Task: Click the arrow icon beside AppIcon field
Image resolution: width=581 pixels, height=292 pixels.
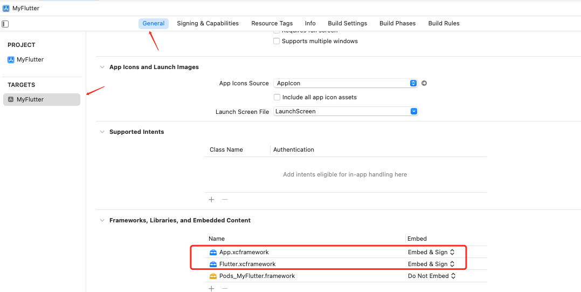Action: 424,83
